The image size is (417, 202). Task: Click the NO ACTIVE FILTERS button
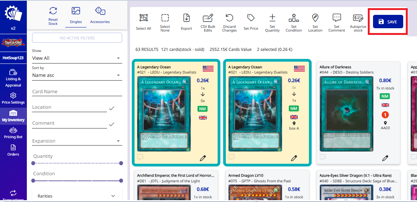coord(77,38)
